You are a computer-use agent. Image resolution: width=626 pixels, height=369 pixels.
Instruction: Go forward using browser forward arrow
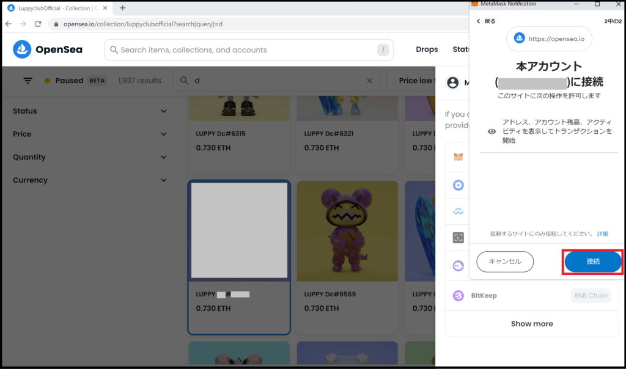pos(23,24)
